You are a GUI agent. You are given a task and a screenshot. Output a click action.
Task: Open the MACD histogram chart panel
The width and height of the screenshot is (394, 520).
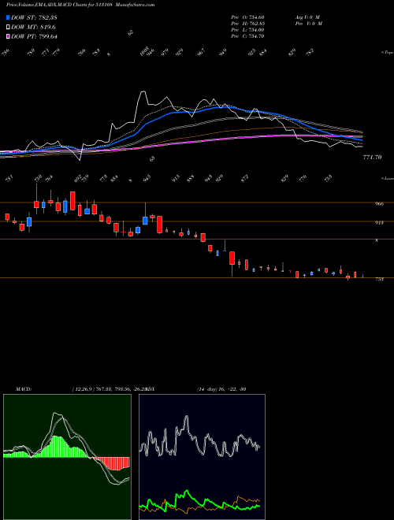[x=67, y=457]
